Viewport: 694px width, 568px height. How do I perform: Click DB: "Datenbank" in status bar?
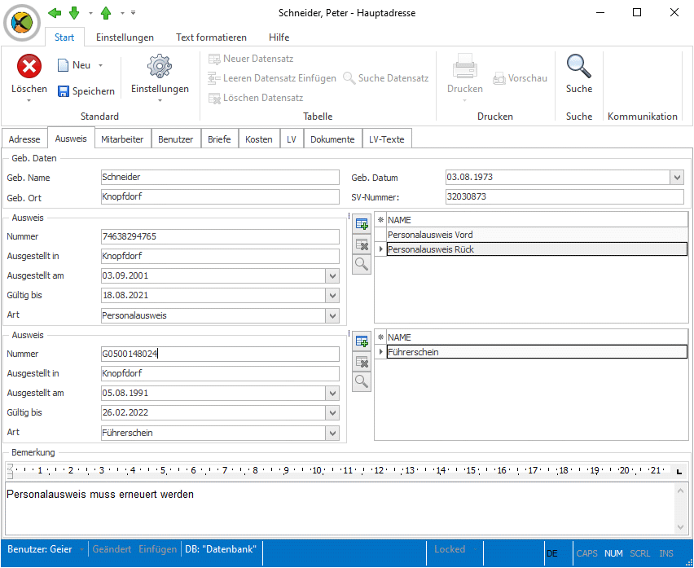221,549
